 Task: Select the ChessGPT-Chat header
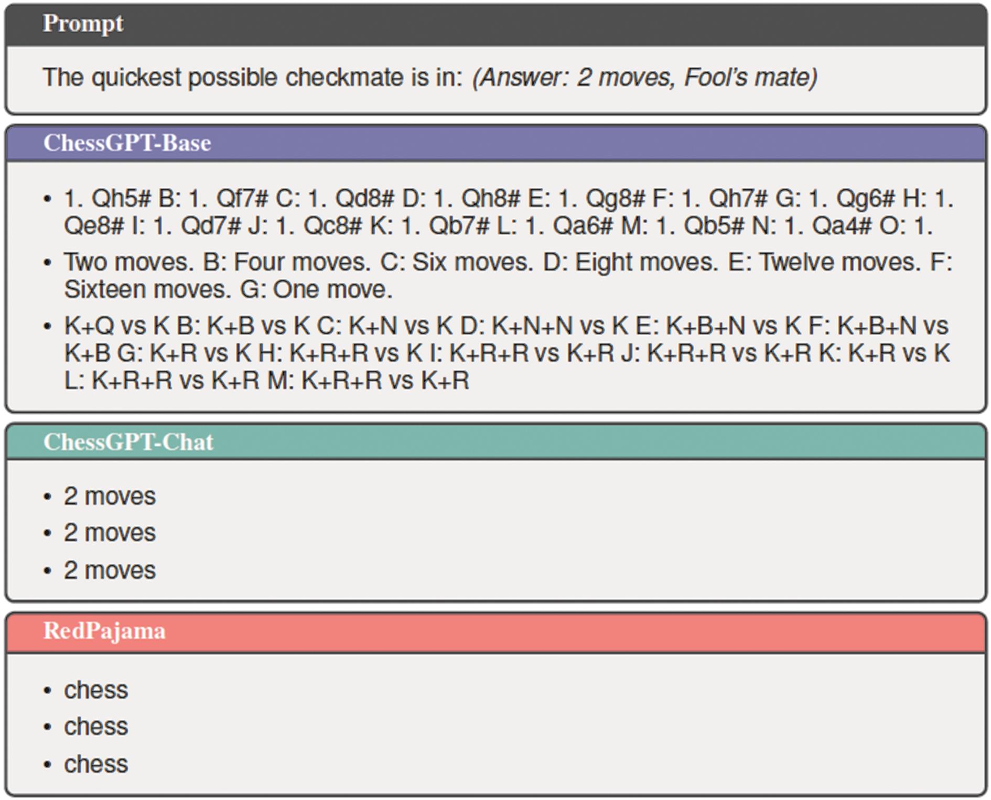pyautogui.click(x=495, y=442)
